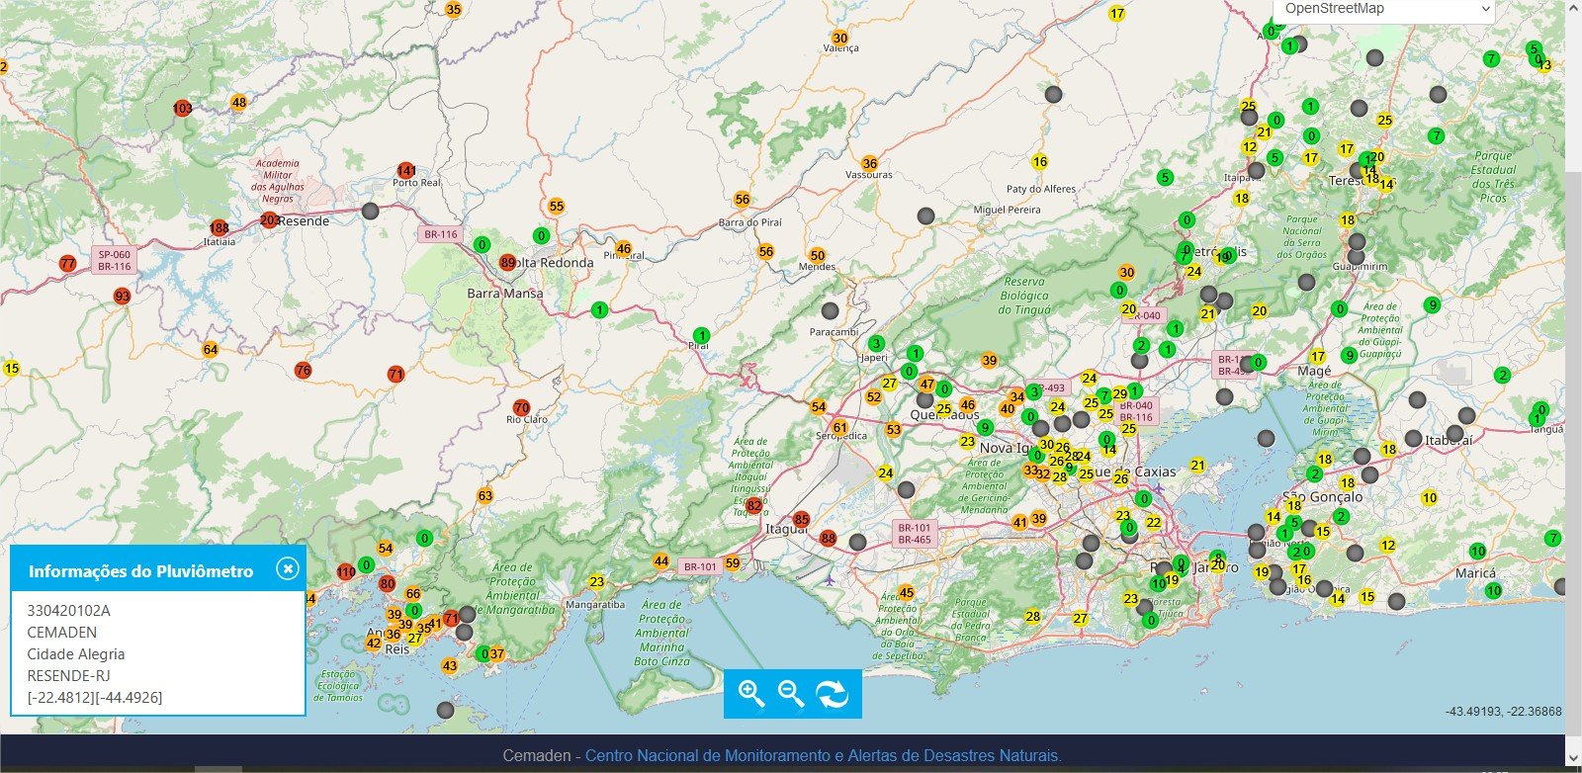The width and height of the screenshot is (1582, 773).
Task: Click the zoom out magnifier icon
Action: tap(791, 694)
